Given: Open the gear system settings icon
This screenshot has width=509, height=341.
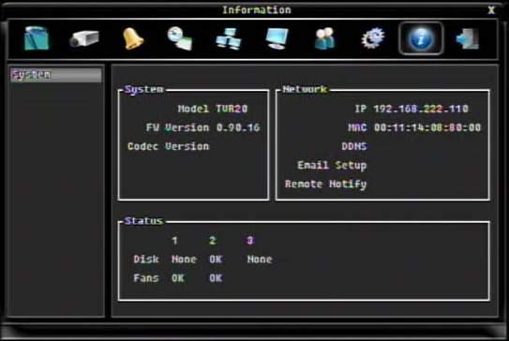Looking at the screenshot, I should 373,38.
